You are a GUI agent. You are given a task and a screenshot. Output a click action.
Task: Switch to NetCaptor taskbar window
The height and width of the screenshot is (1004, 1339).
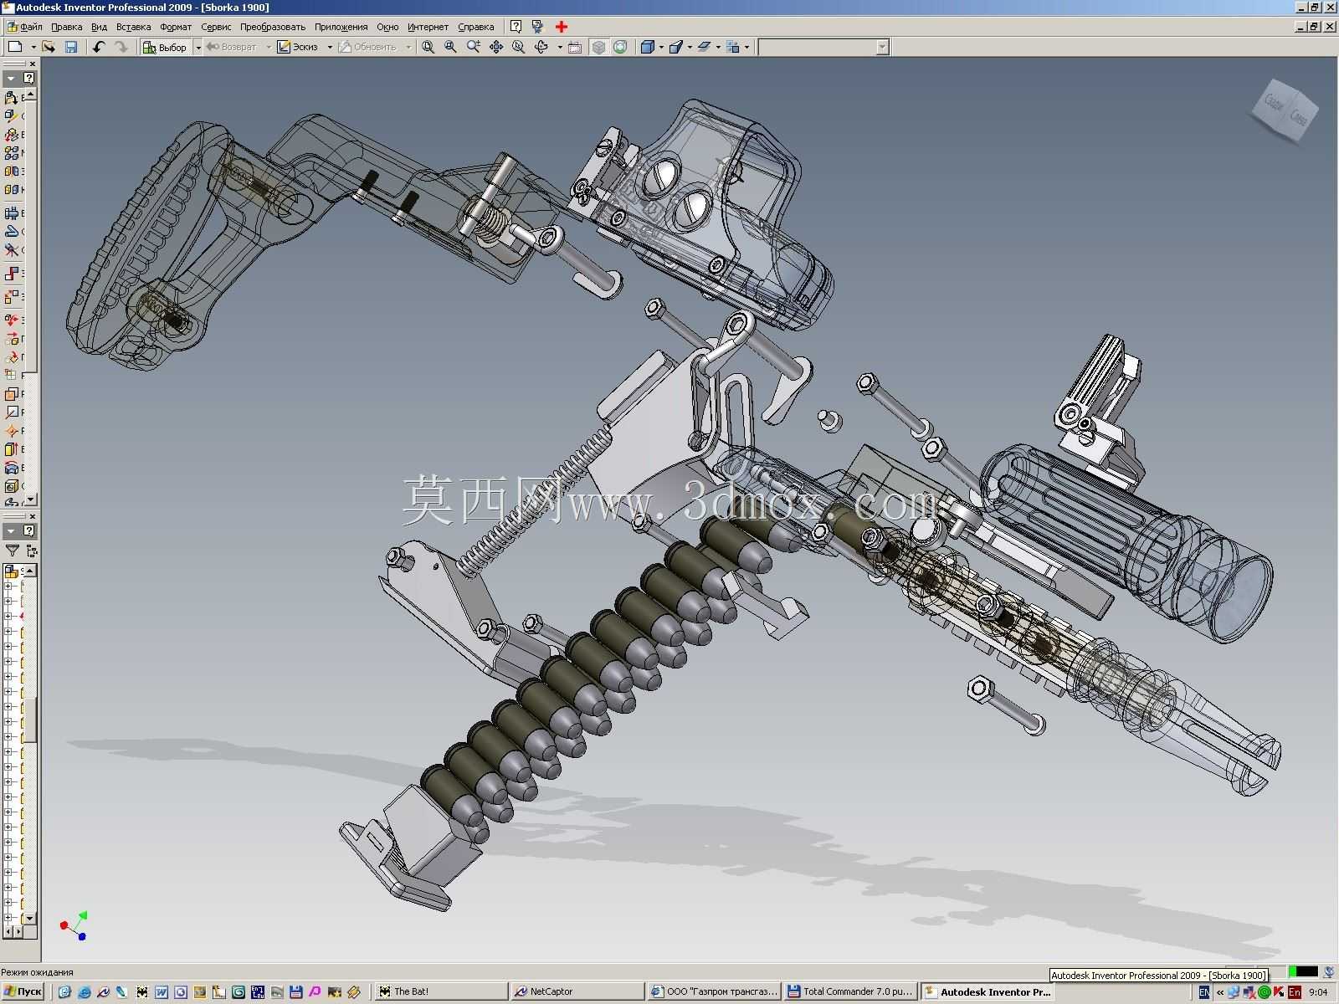coord(577,991)
